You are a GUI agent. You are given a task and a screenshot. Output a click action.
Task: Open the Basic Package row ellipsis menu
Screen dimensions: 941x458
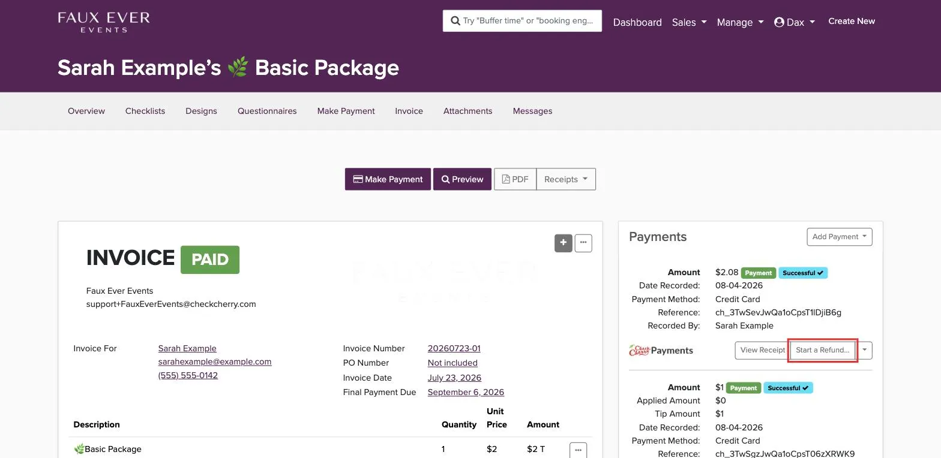[578, 450]
